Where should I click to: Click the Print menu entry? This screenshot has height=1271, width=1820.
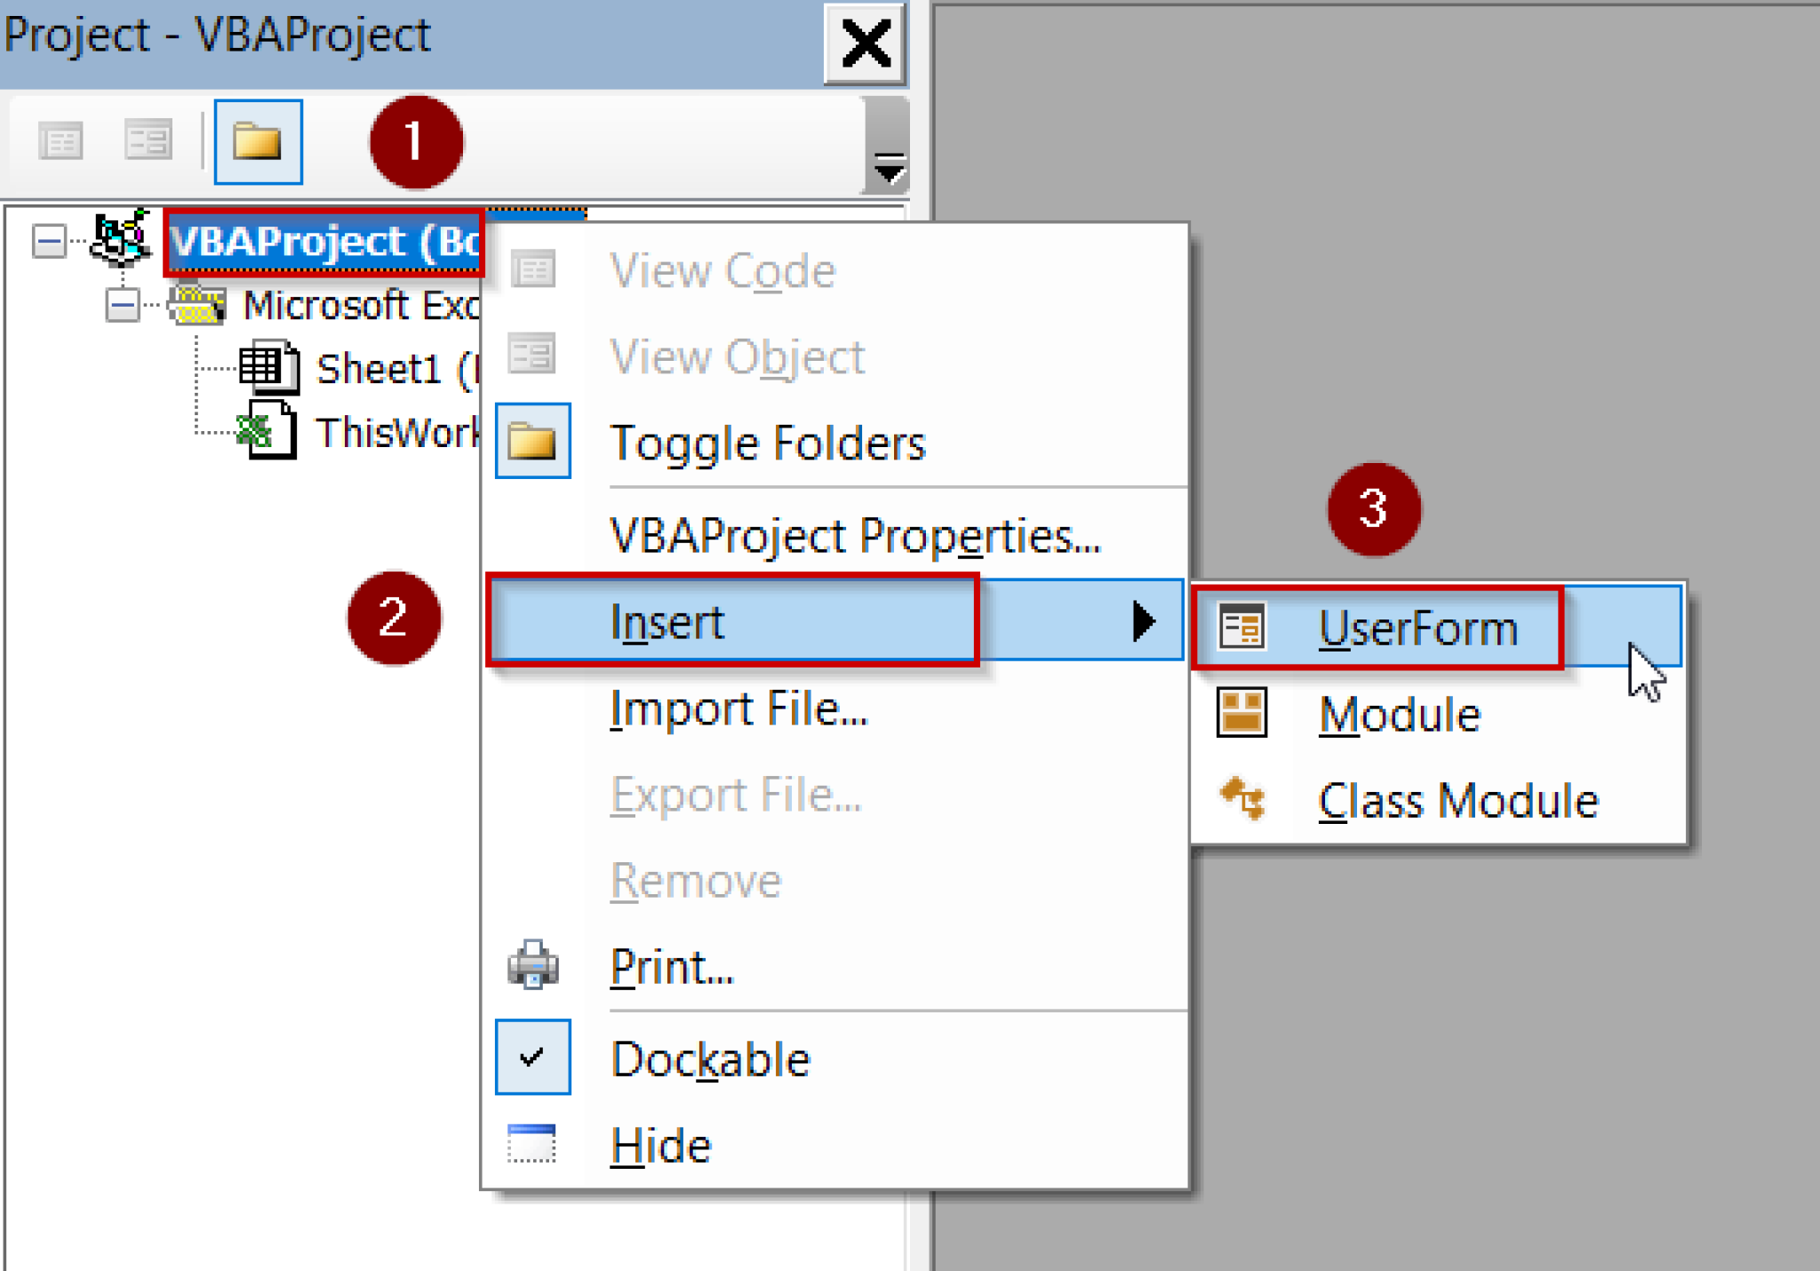tap(672, 967)
